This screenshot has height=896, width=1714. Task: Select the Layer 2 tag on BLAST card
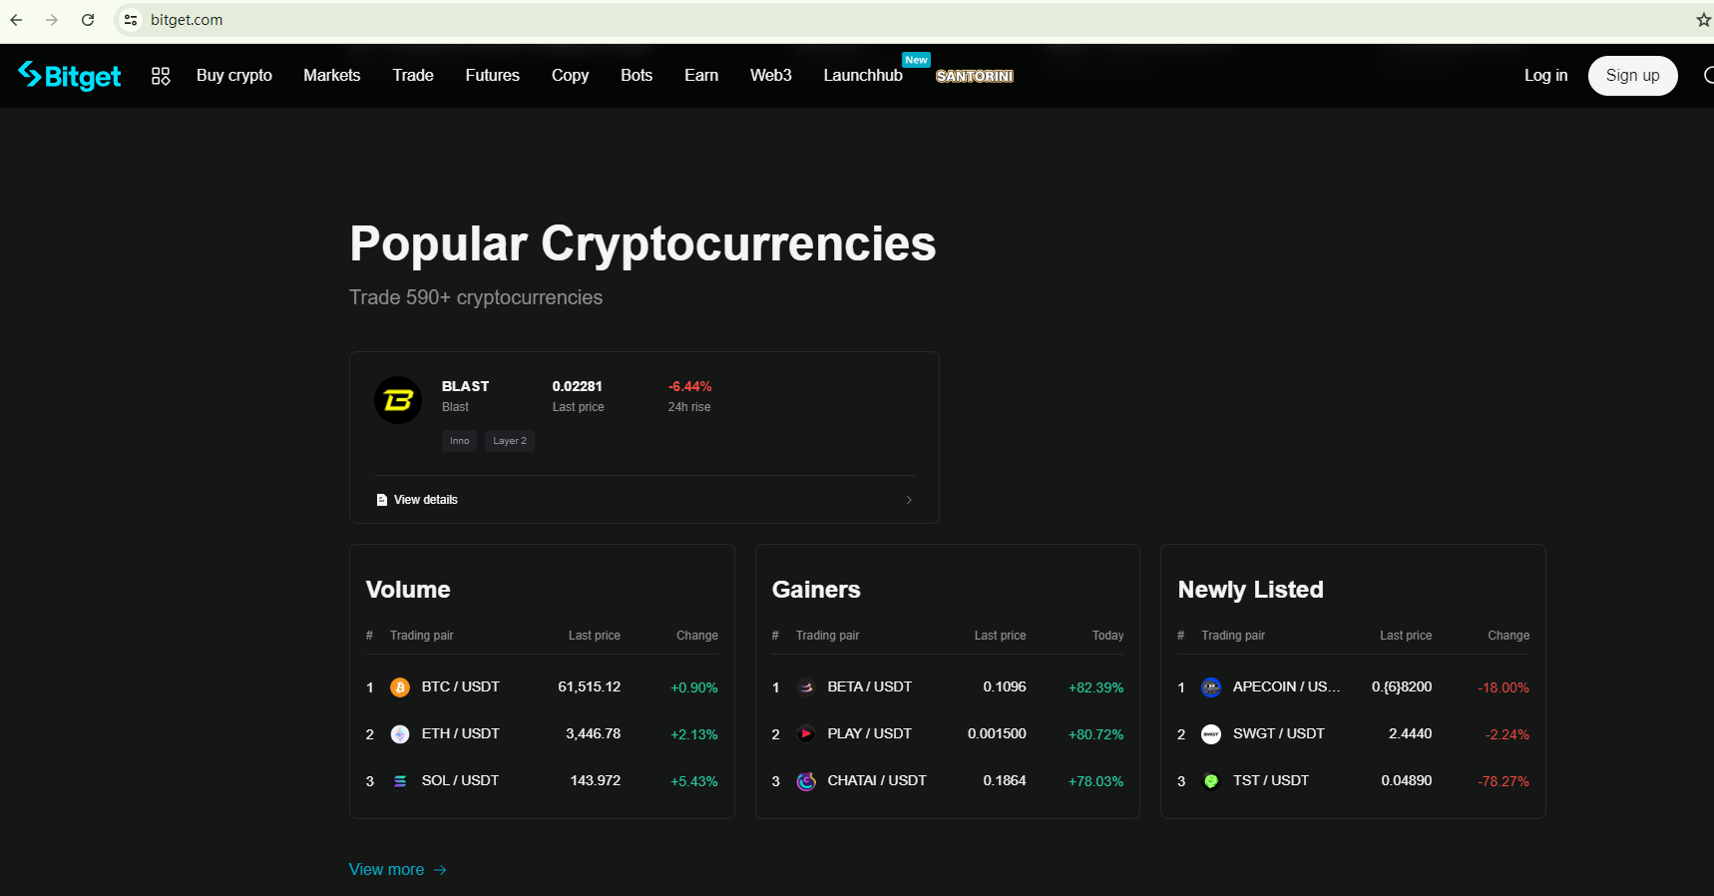coord(510,441)
